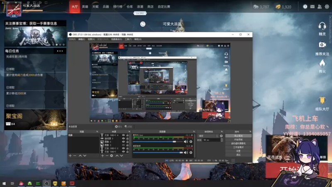Viewport: 332px width, 187px height.
Task: Open the Windows Start button
Action: 4,183
